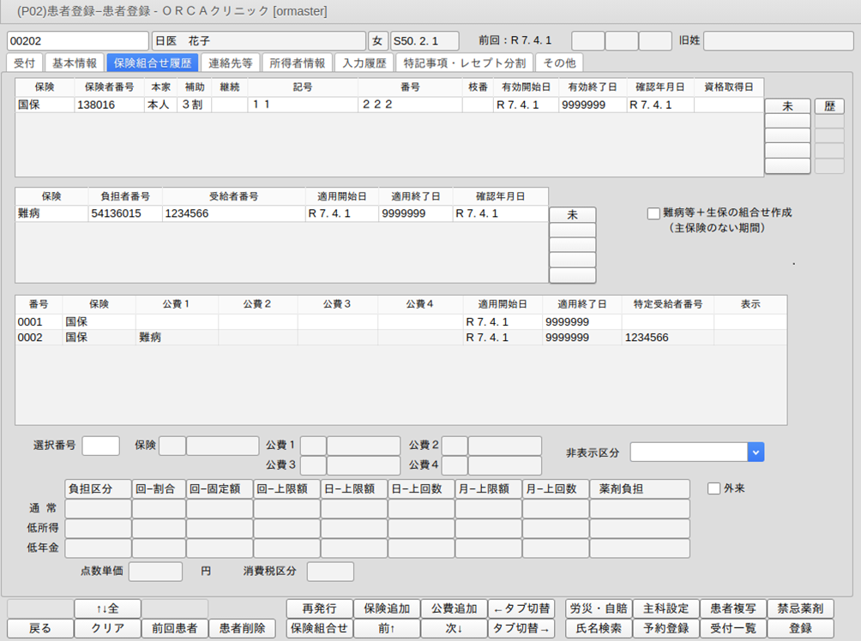Select combination row 0002 国保 難病
The image size is (861, 641).
[x=257, y=338]
